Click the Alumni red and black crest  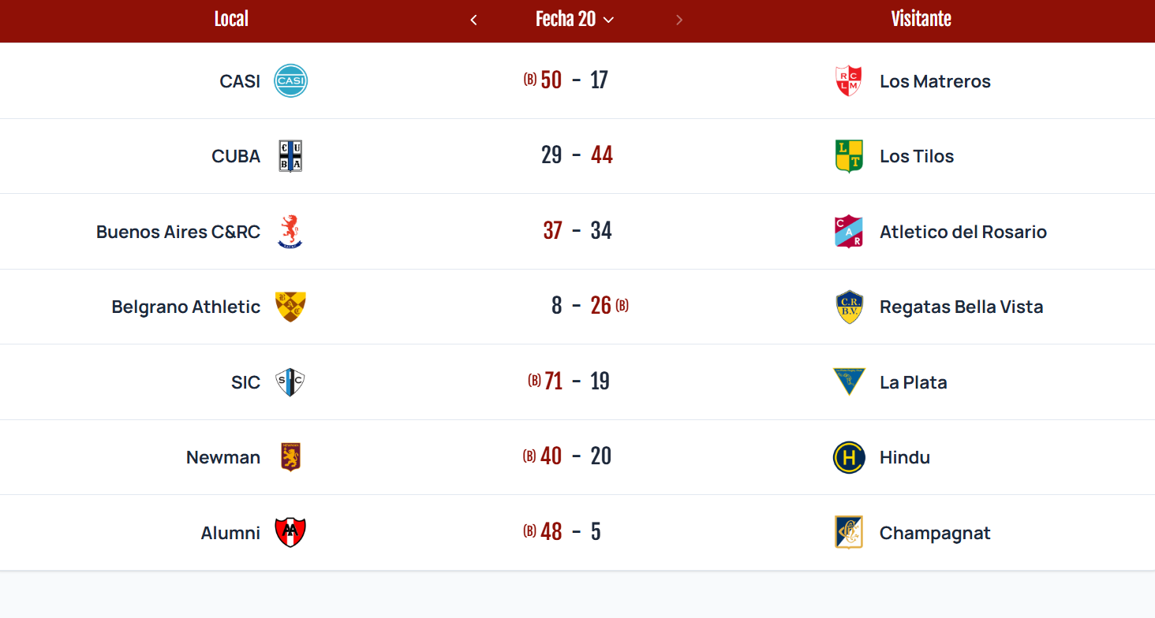point(290,533)
